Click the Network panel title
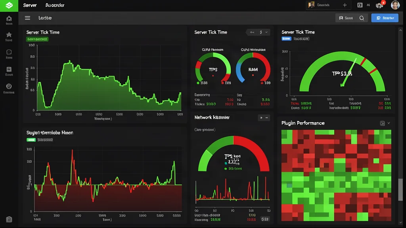 (x=212, y=117)
